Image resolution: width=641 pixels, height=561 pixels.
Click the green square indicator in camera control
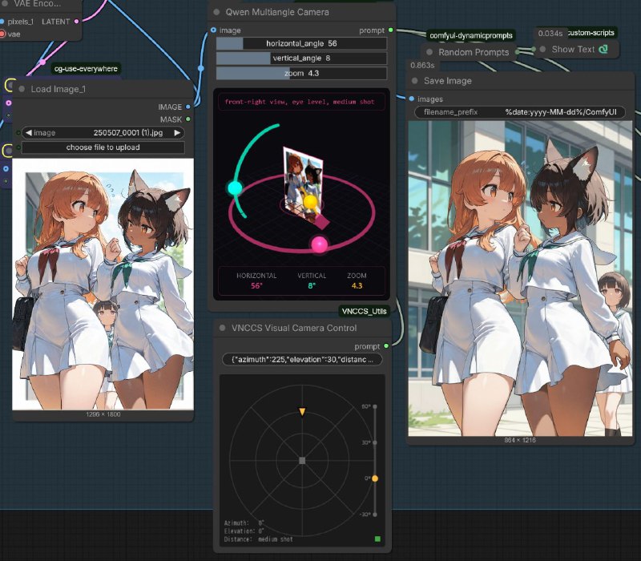(378, 539)
